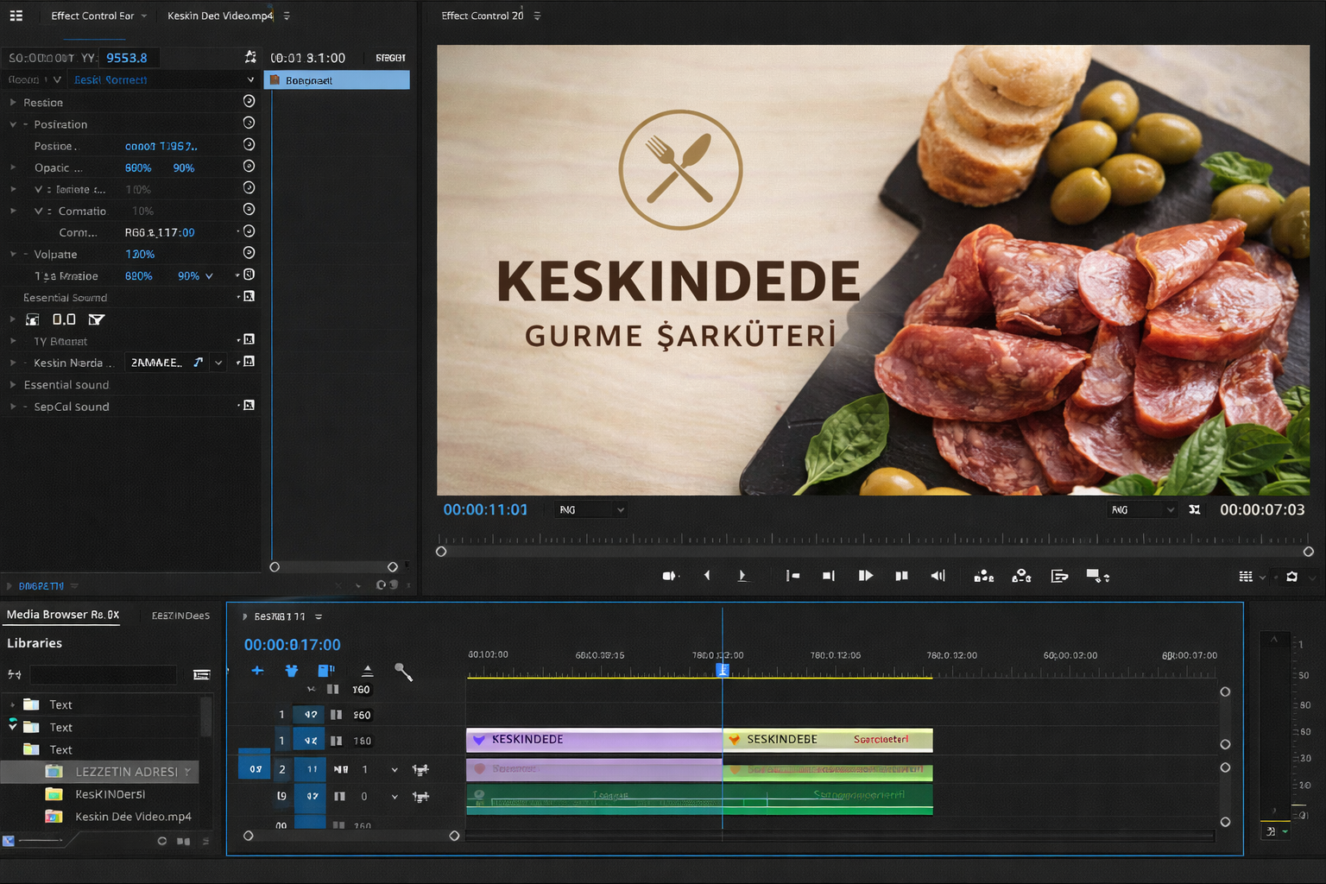Click the blue magnet snap icon in timeline
Image resolution: width=1326 pixels, height=884 pixels.
tap(292, 671)
